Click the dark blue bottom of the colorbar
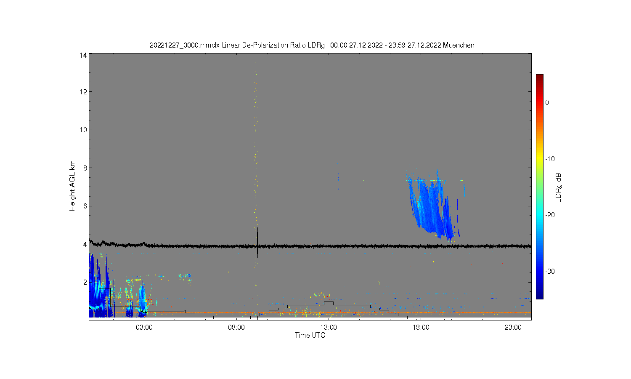The width and height of the screenshot is (631, 379). (x=539, y=296)
